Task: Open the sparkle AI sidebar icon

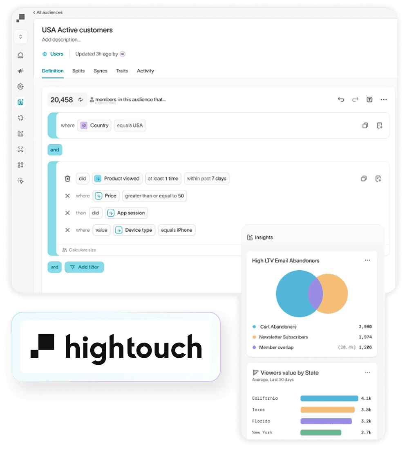Action: tap(20, 71)
